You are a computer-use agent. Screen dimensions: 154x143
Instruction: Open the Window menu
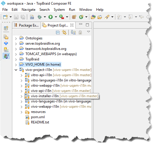[x=86, y=10]
